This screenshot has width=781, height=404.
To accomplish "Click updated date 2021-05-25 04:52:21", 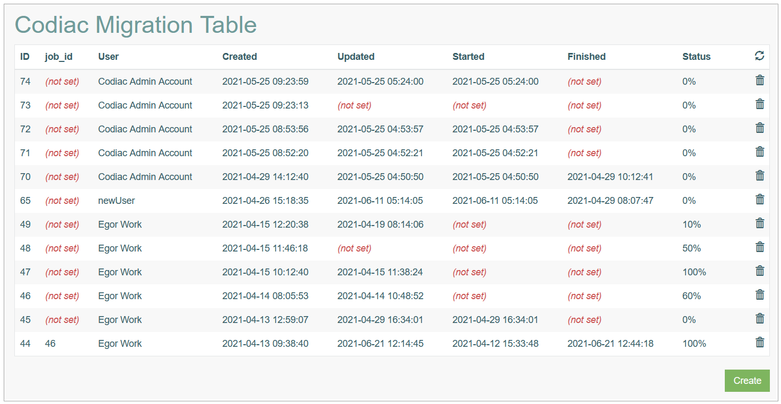I will pyautogui.click(x=380, y=153).
